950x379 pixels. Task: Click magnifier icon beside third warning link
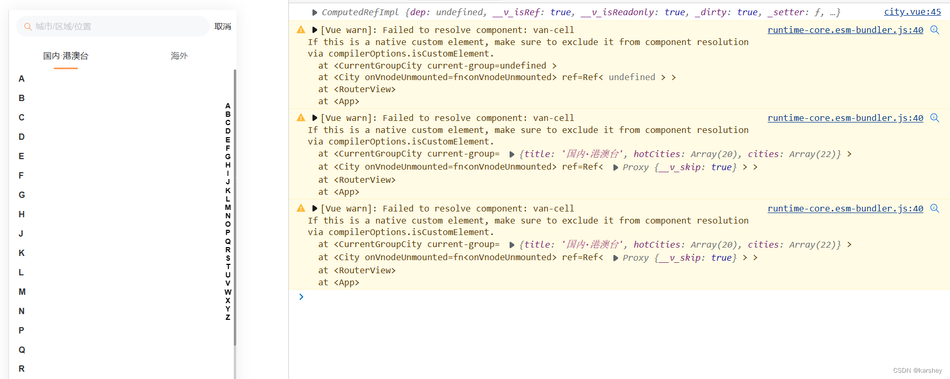[934, 208]
